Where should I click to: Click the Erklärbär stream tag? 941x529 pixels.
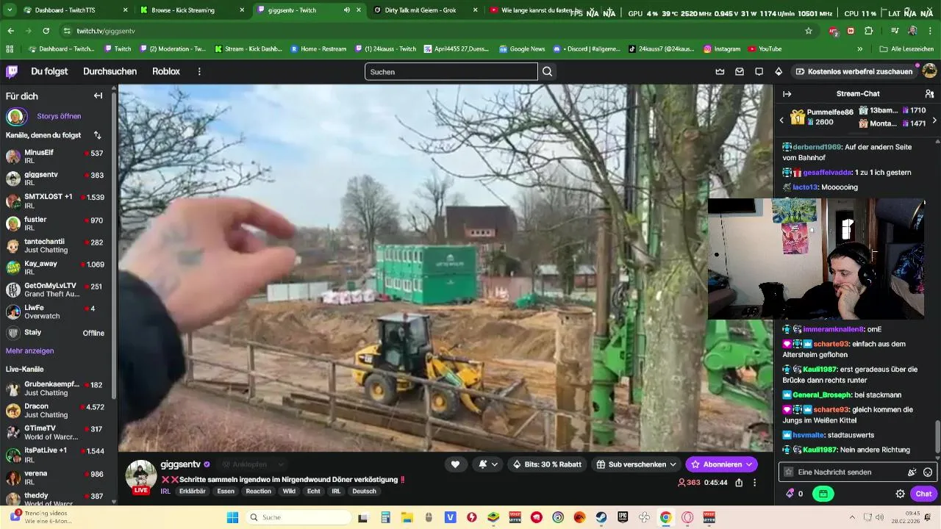tap(192, 492)
